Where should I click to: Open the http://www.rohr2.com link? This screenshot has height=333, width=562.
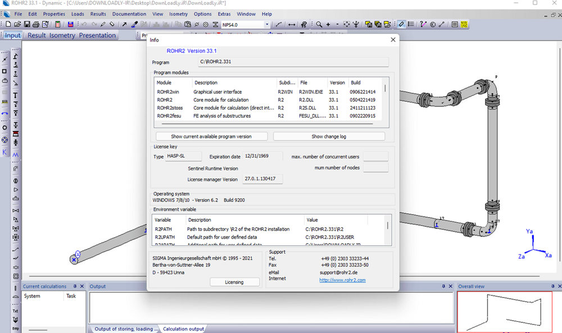[x=342, y=280]
